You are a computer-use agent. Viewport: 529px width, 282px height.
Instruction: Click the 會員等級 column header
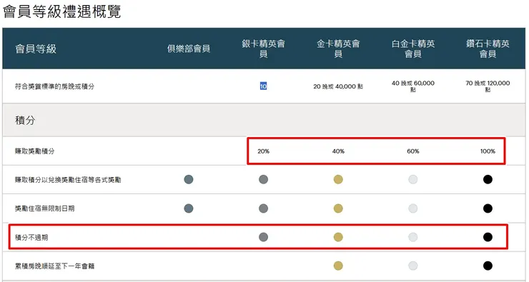pyautogui.click(x=36, y=49)
